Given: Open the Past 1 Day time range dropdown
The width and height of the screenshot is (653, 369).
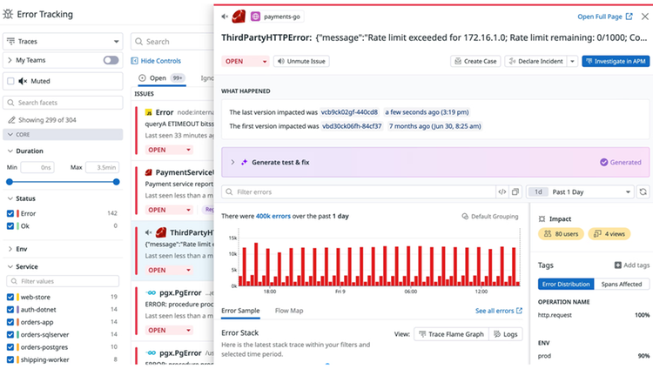Looking at the screenshot, I should pyautogui.click(x=580, y=192).
